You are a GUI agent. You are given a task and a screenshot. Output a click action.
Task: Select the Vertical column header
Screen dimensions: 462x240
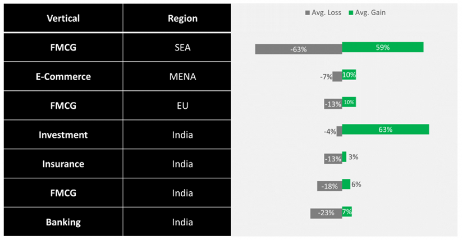pos(63,19)
